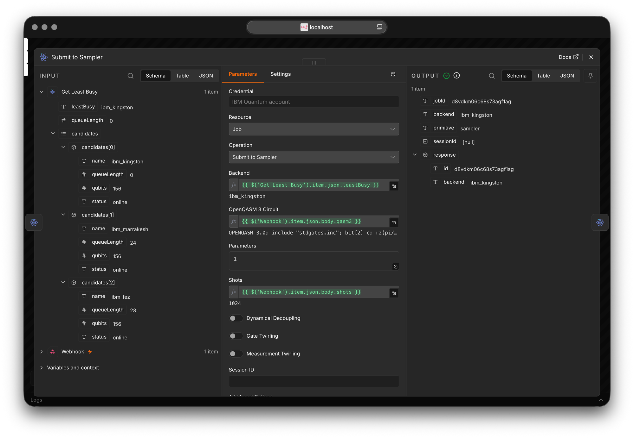The image size is (634, 438).
Task: Click the search icon in the INPUT panel
Action: coord(130,76)
